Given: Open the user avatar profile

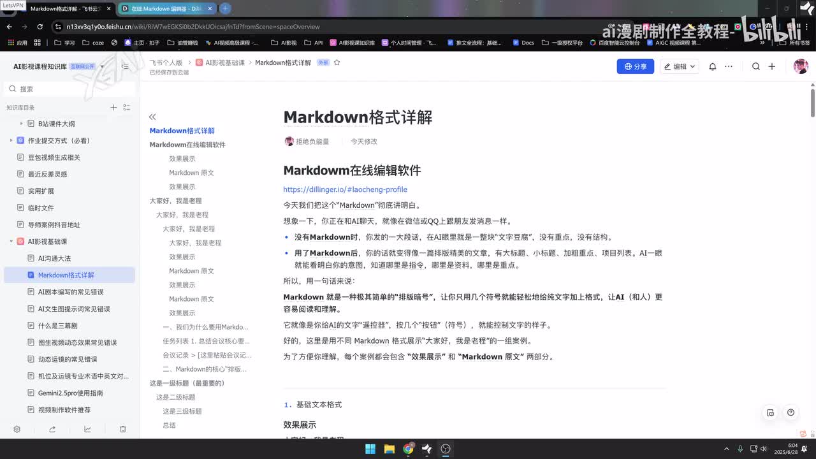Looking at the screenshot, I should (x=801, y=66).
